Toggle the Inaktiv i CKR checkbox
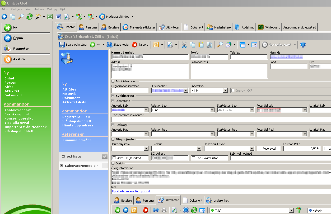331x214 pixels. (x=233, y=91)
